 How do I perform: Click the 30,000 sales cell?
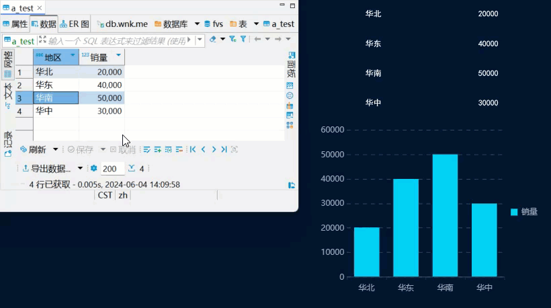(x=101, y=111)
